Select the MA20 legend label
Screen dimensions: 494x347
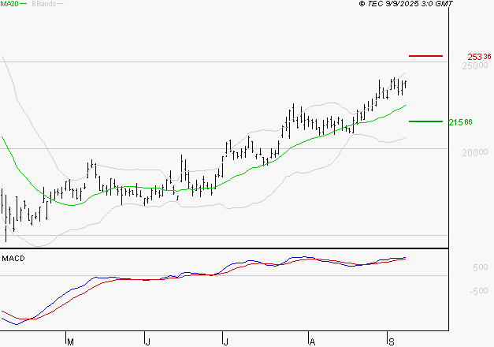9,4
